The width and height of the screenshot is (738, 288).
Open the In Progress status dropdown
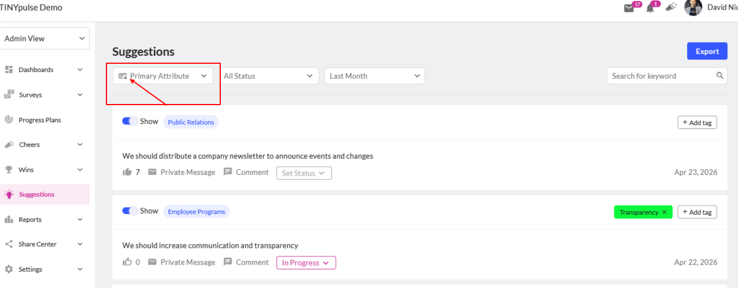pyautogui.click(x=306, y=263)
